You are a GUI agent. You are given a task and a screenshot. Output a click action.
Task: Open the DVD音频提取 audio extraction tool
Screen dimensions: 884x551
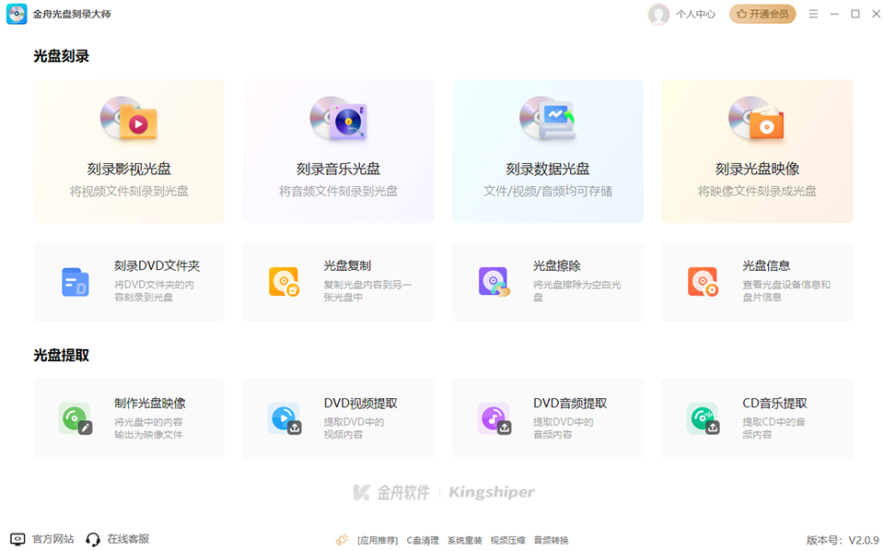coord(494,417)
